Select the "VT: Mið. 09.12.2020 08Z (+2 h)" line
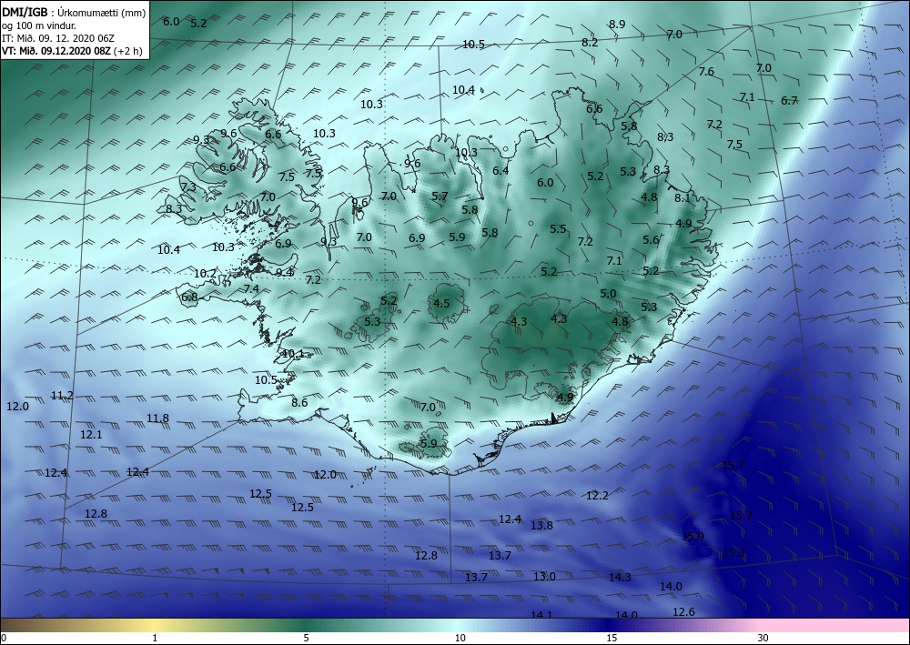 click(x=72, y=50)
